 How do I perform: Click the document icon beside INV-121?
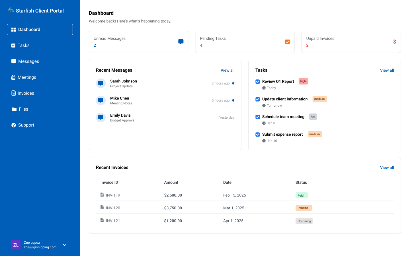pos(102,220)
